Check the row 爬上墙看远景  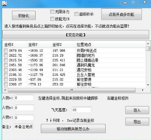point(6,60)
